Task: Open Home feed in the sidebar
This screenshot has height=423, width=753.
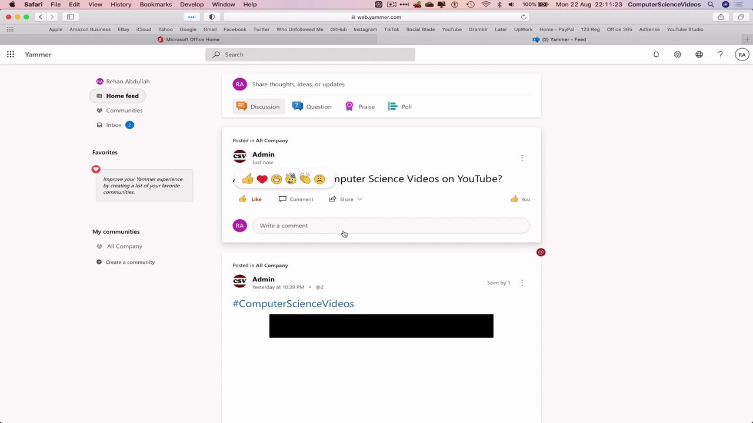Action: click(x=118, y=96)
